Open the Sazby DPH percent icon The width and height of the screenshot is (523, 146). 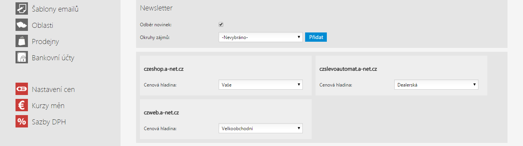22,122
